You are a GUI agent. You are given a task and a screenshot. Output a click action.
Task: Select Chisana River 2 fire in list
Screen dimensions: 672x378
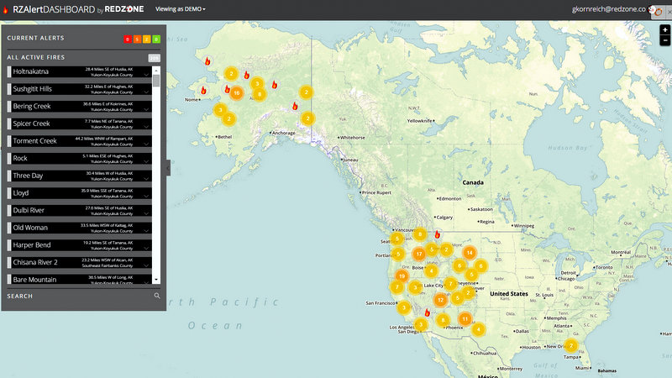point(79,262)
